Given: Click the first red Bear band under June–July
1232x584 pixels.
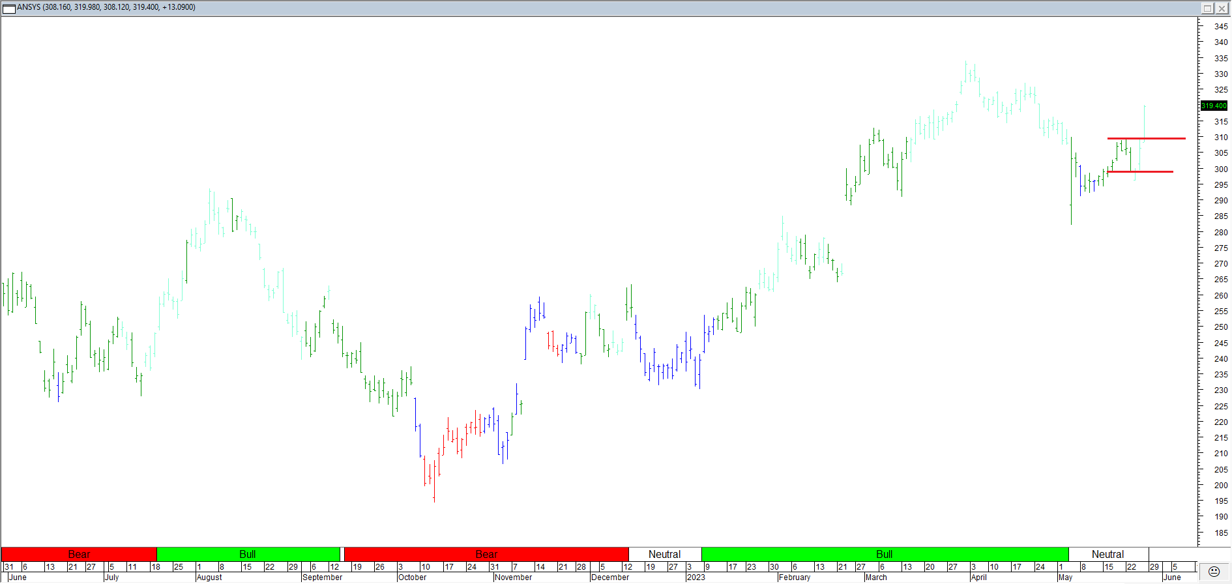Looking at the screenshot, I should pyautogui.click(x=79, y=554).
